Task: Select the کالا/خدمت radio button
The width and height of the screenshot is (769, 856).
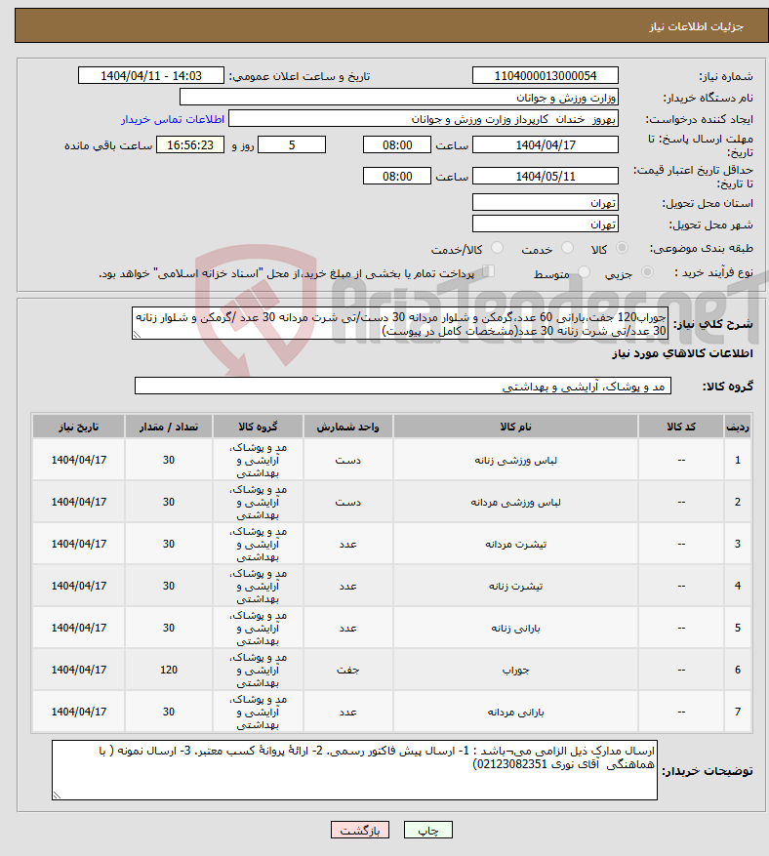Action: click(497, 248)
